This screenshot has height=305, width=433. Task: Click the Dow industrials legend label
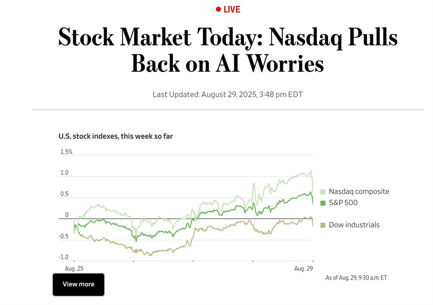tap(354, 225)
